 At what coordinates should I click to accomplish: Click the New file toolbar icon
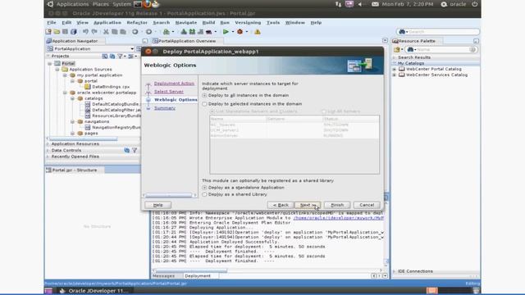[48, 32]
